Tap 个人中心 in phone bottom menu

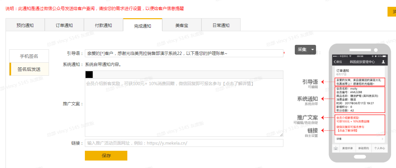coord(379,148)
